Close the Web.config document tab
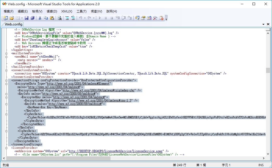 (x=268, y=24)
